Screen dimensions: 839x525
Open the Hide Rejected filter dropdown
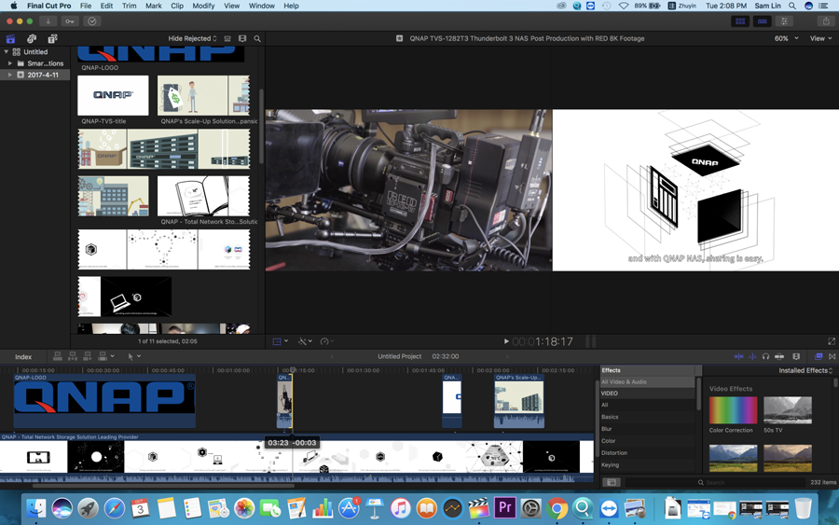click(x=193, y=38)
